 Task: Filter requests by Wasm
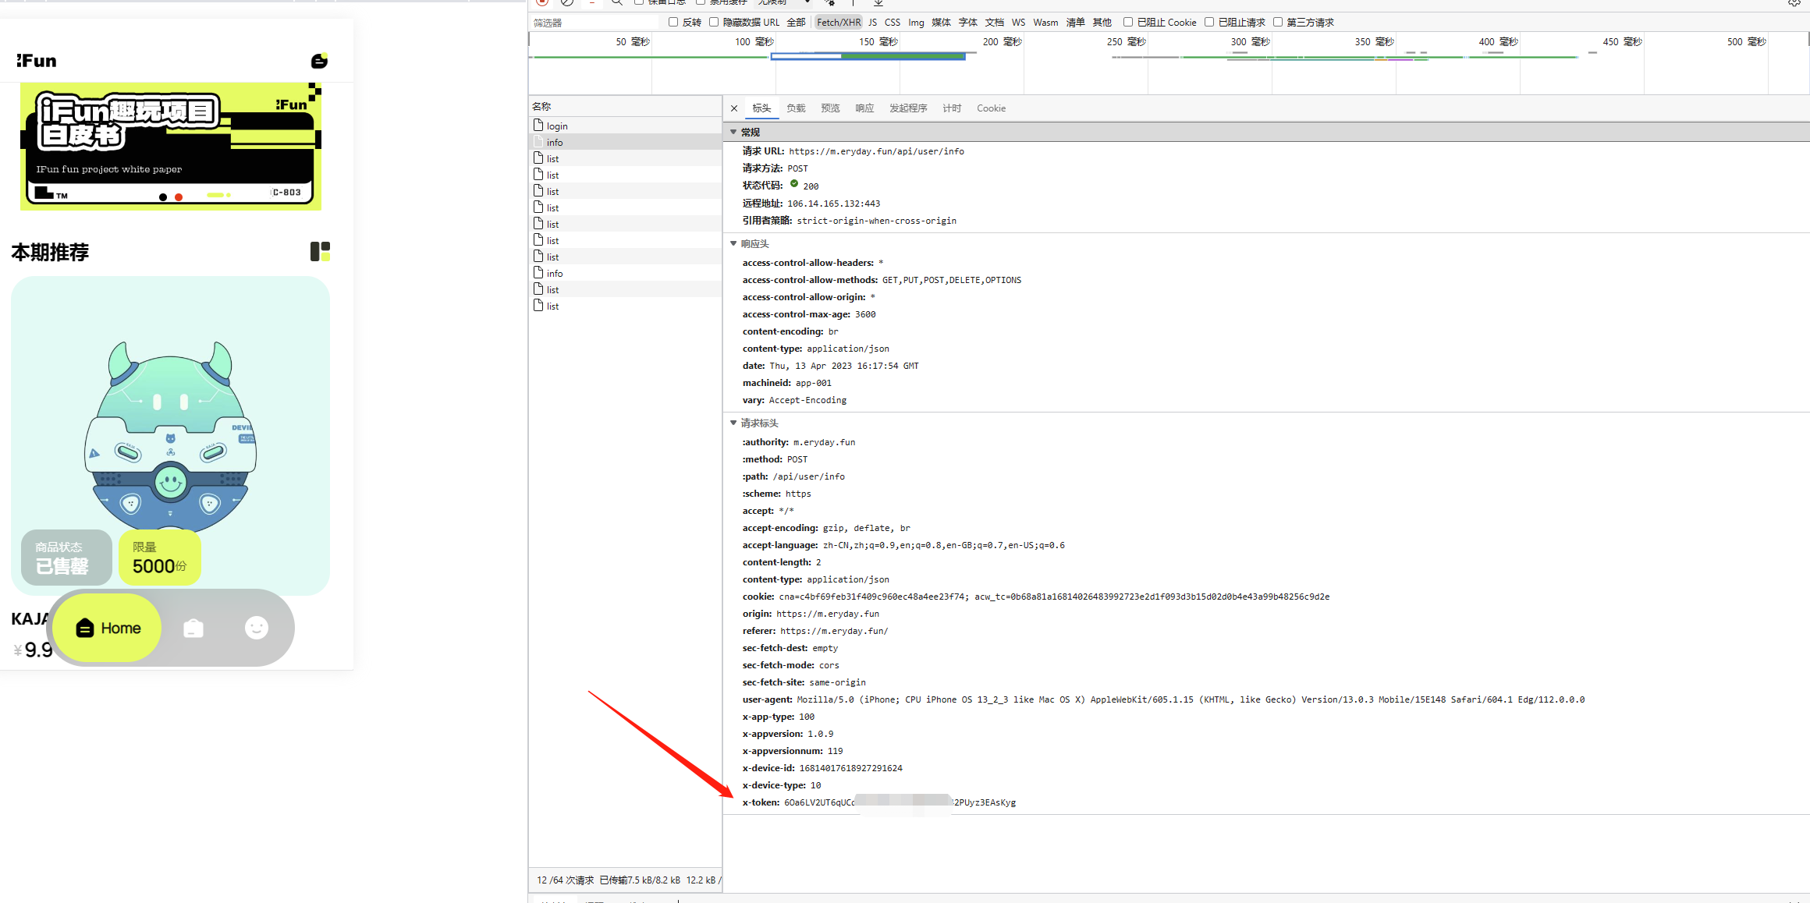coord(1045,22)
